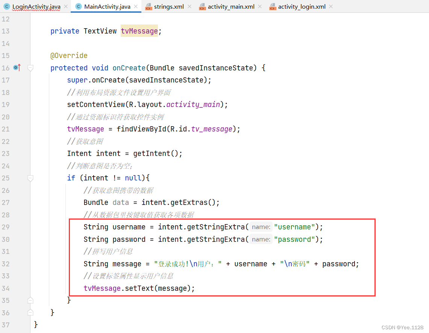Close the activity_login.xml tab
The width and height of the screenshot is (429, 333).
pos(331,6)
